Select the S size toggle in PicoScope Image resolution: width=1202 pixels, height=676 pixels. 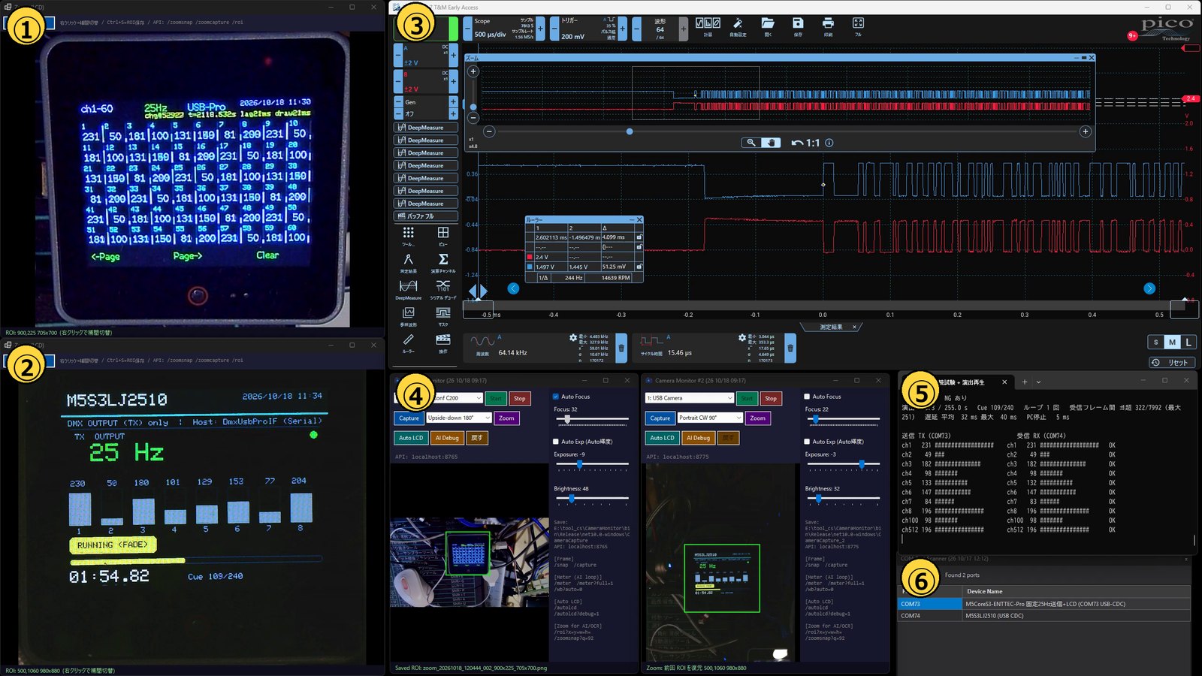(1156, 342)
